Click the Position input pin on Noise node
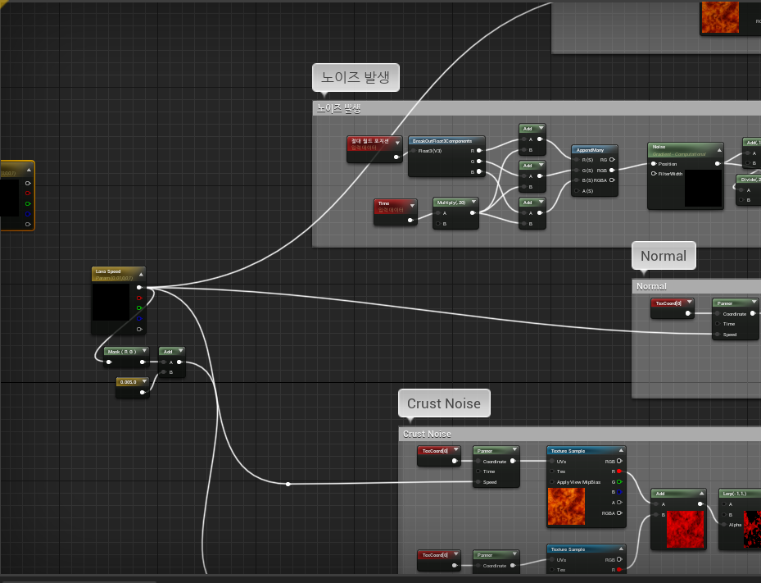 [x=654, y=164]
